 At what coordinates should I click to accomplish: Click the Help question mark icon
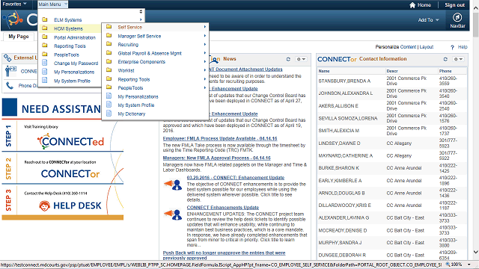[x=452, y=47]
